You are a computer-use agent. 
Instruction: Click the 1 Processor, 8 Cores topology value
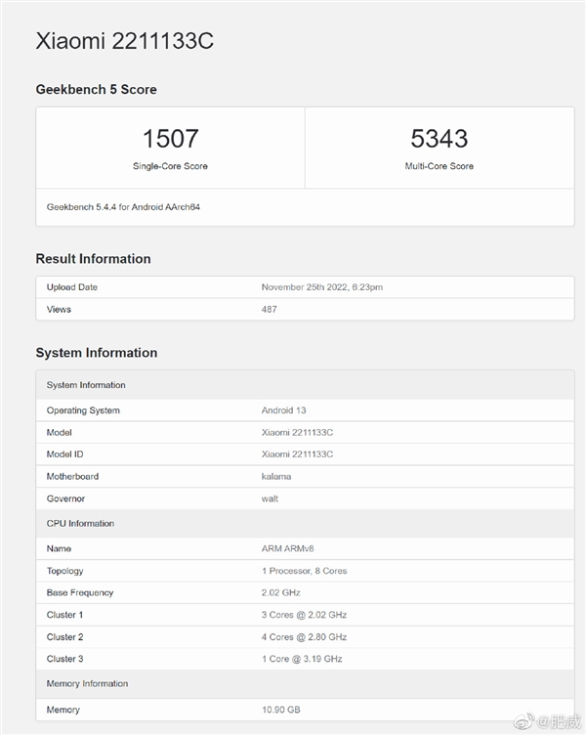click(x=304, y=571)
